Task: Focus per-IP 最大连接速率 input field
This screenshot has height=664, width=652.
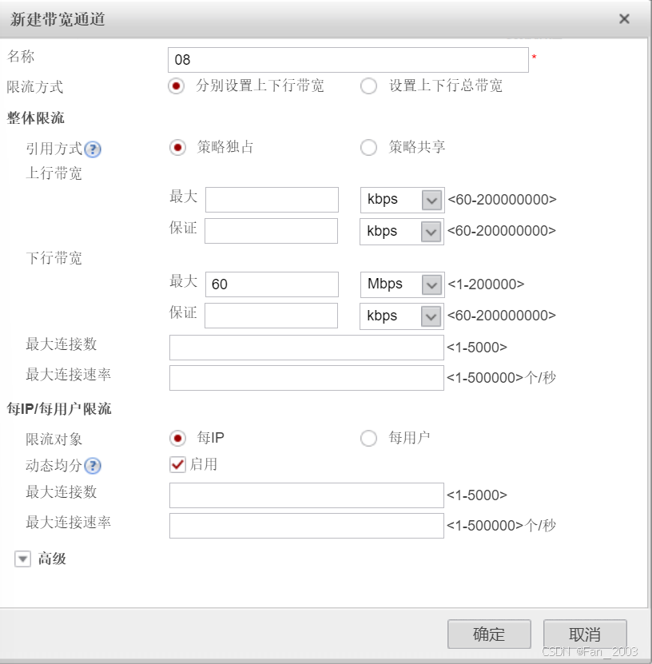Action: click(x=307, y=526)
